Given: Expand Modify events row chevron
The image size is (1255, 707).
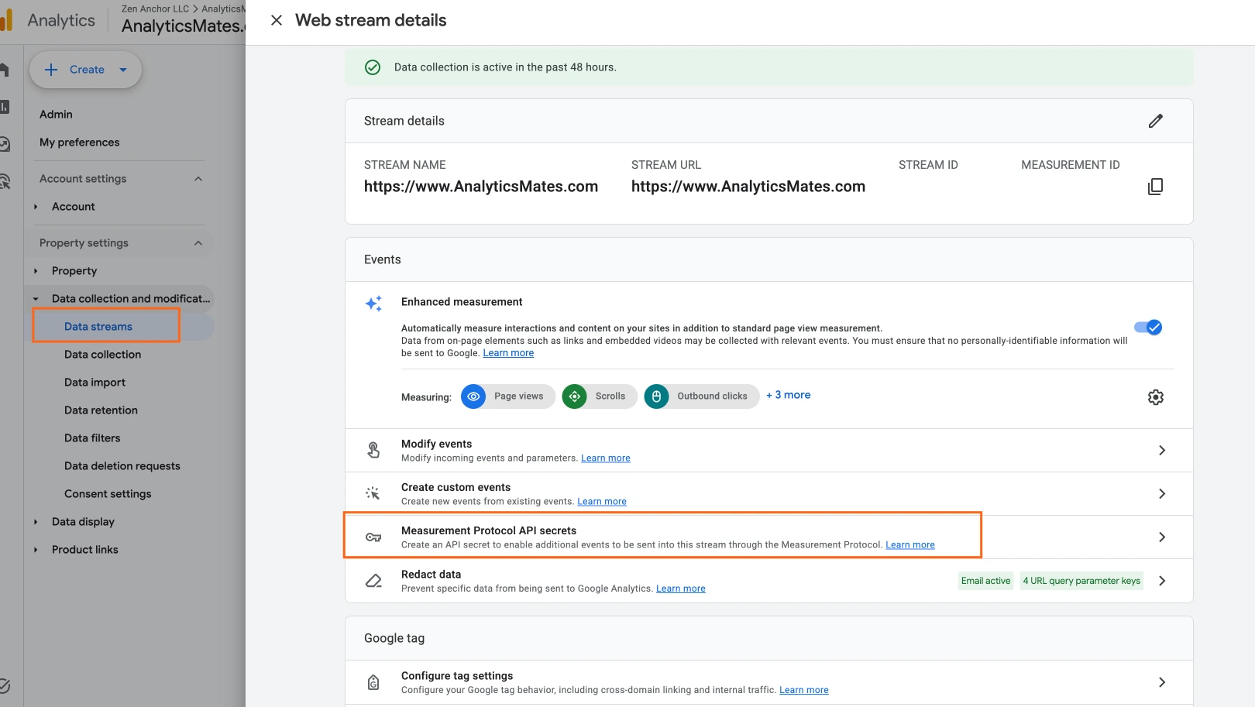Looking at the screenshot, I should (x=1161, y=451).
